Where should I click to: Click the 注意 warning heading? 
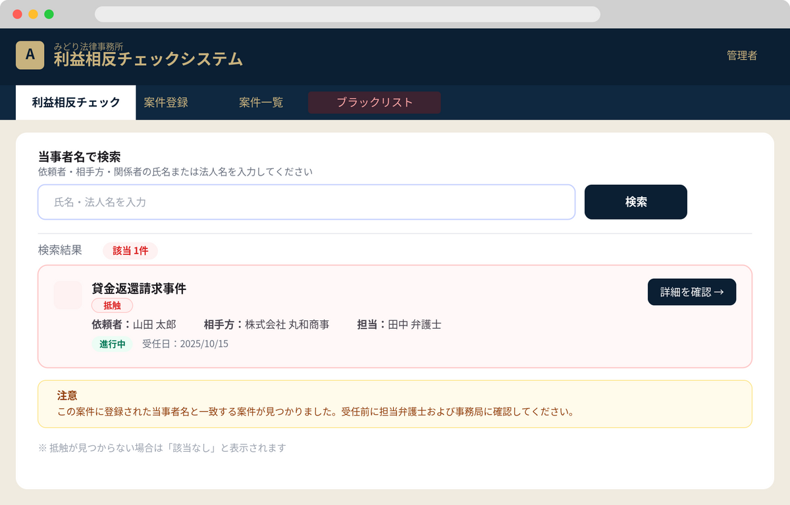[x=67, y=395]
